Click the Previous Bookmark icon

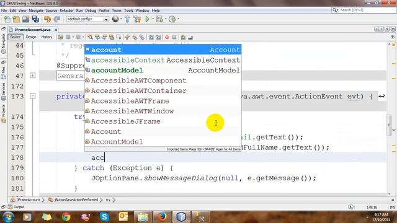tap(128, 37)
